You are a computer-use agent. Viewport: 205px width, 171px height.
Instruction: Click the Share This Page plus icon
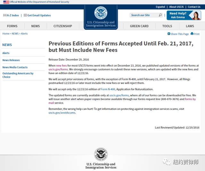pyautogui.click(x=169, y=34)
